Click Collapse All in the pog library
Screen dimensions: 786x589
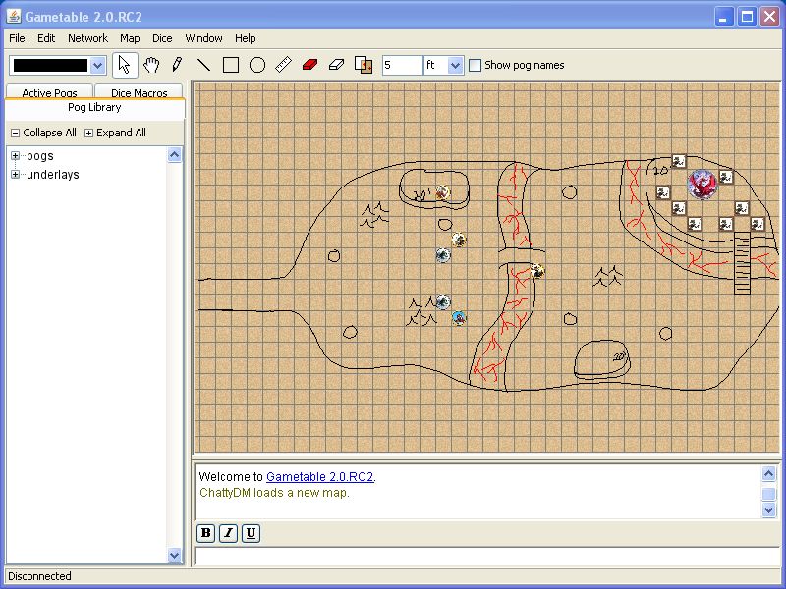pos(43,133)
